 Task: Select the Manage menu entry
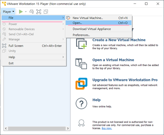tap(33, 39)
